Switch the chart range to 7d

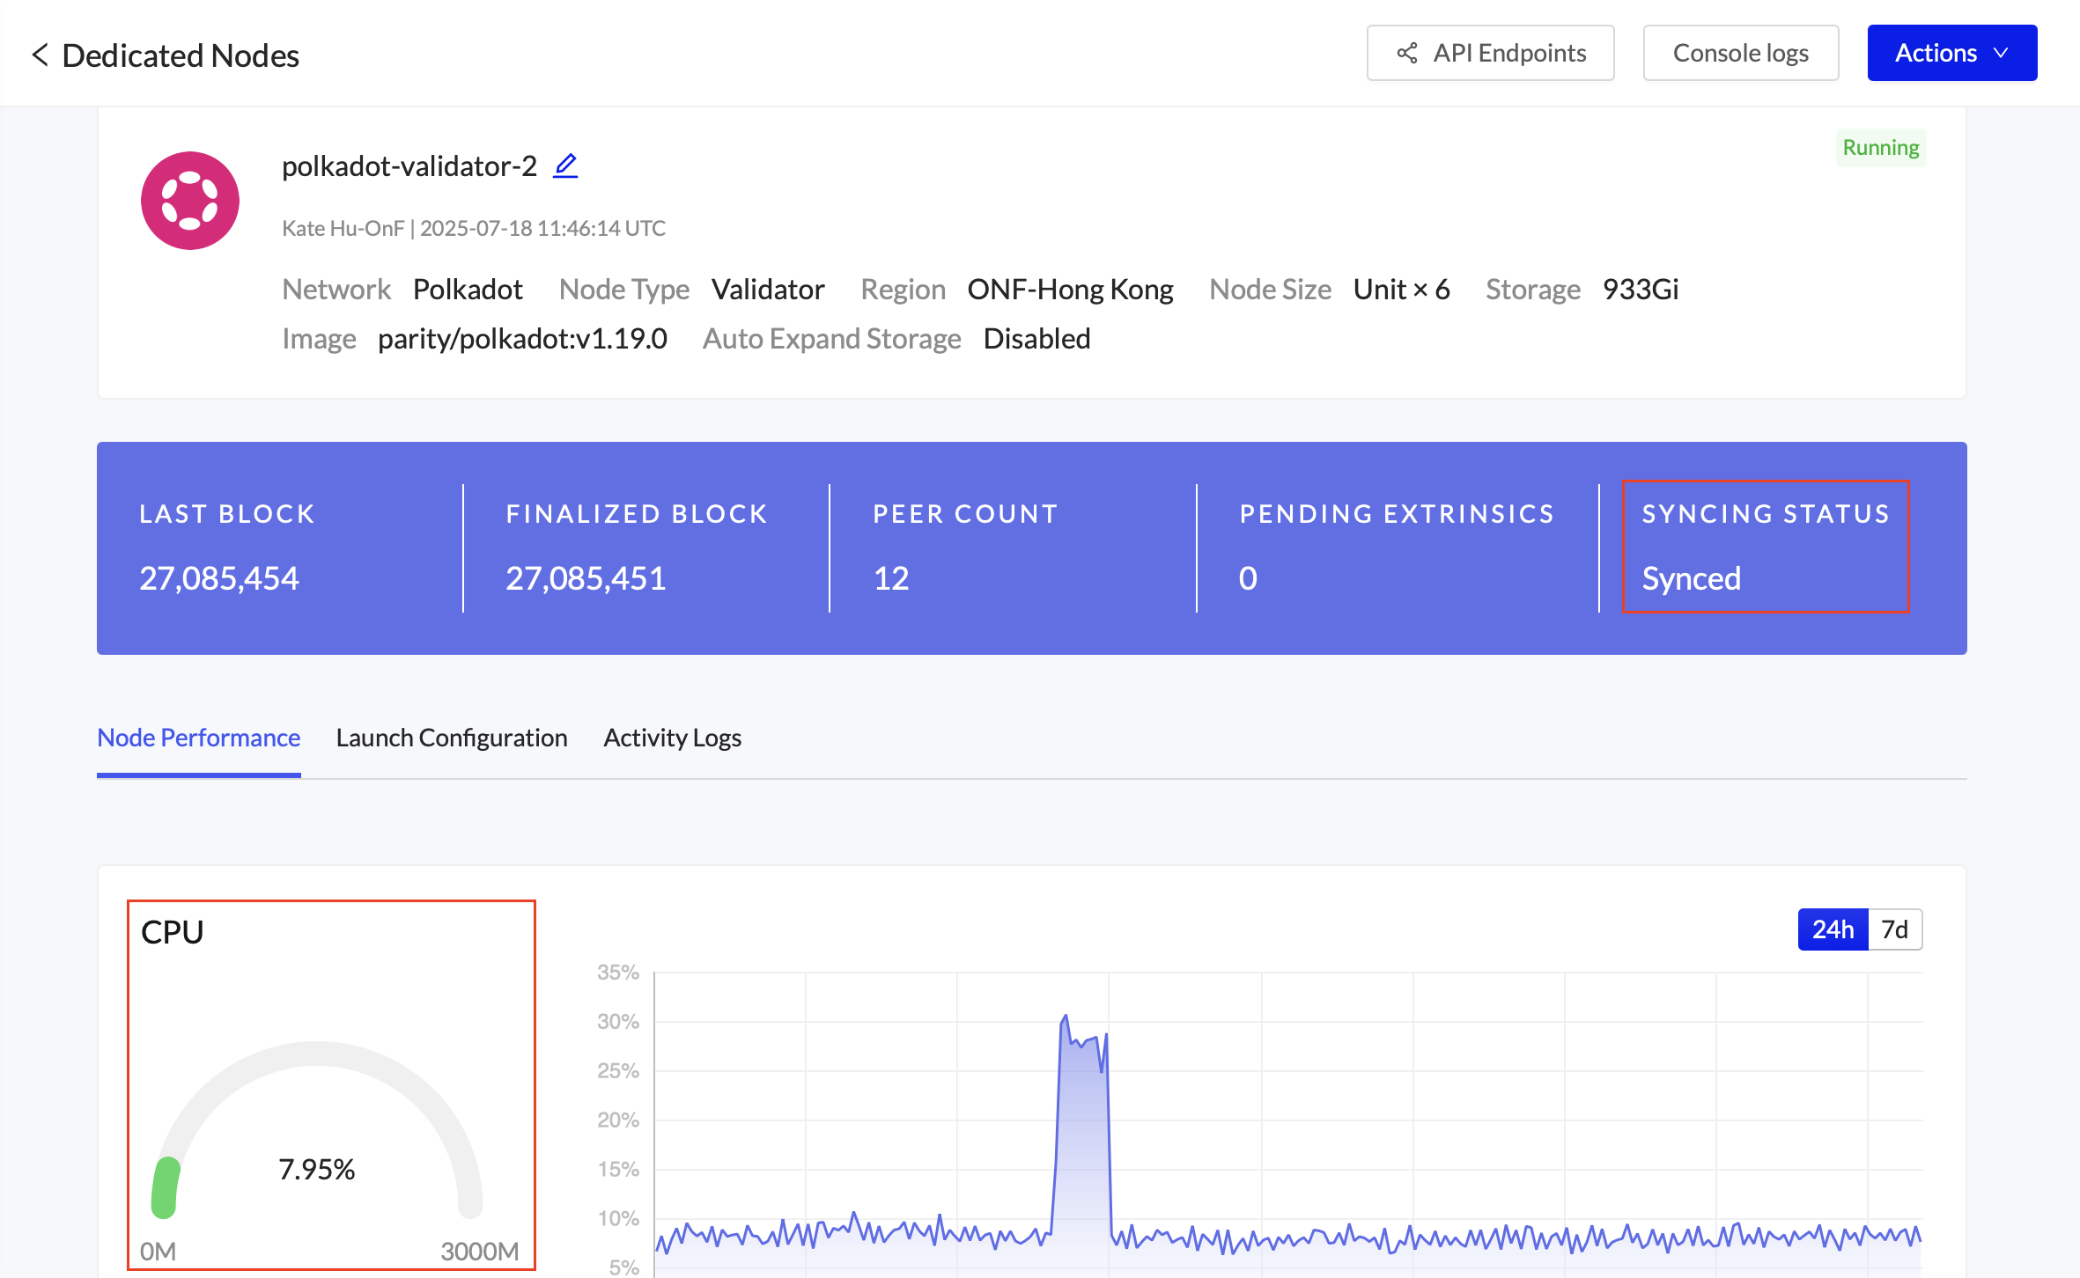(x=1895, y=929)
